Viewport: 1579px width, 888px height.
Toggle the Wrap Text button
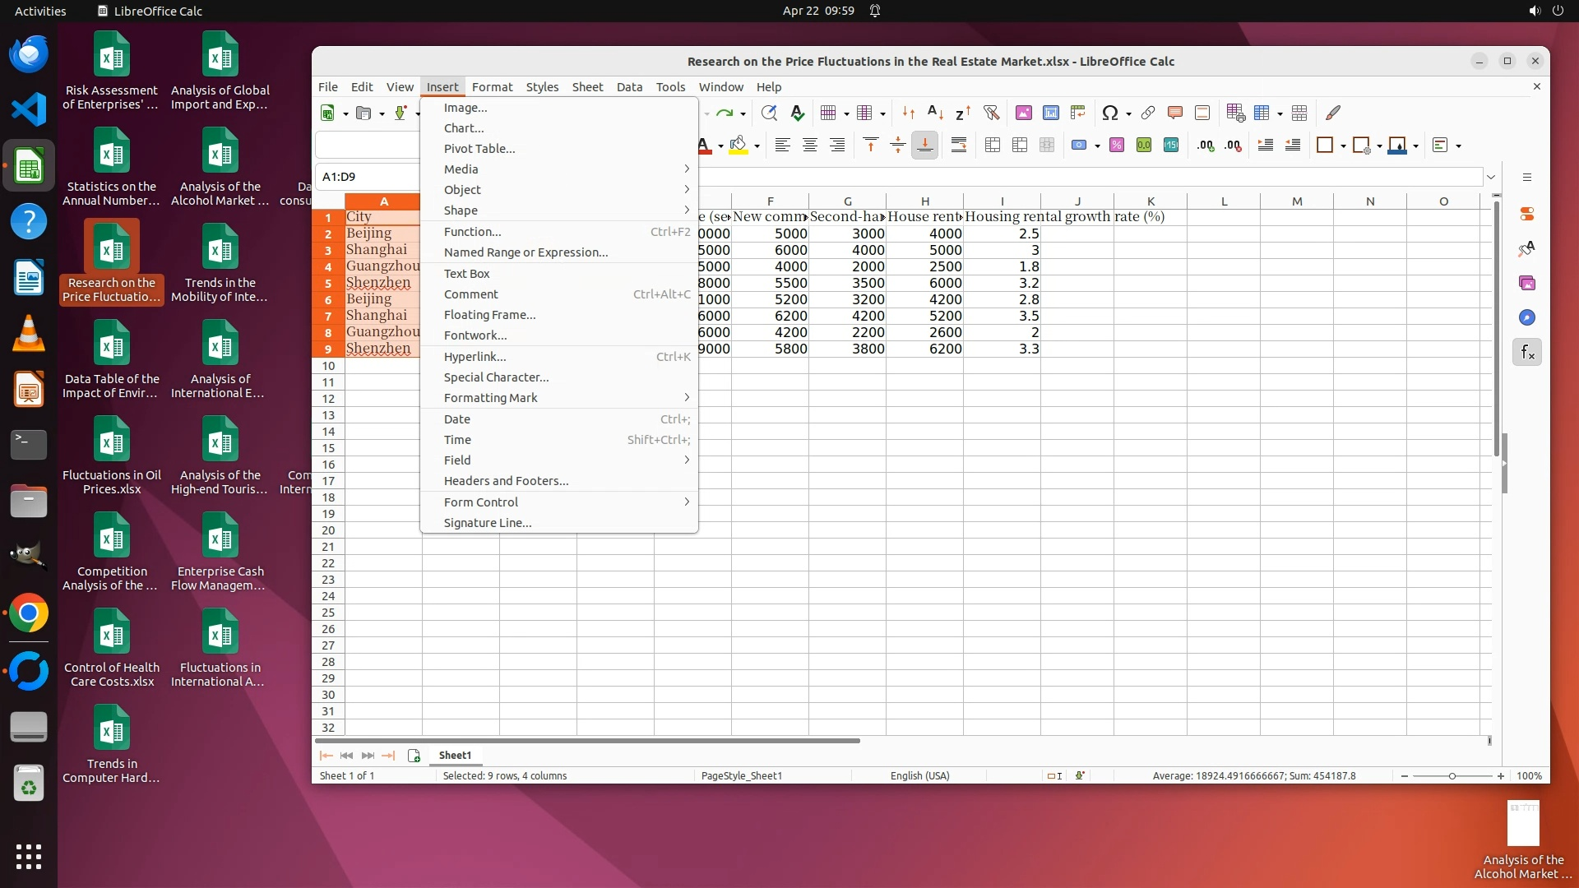(x=959, y=146)
